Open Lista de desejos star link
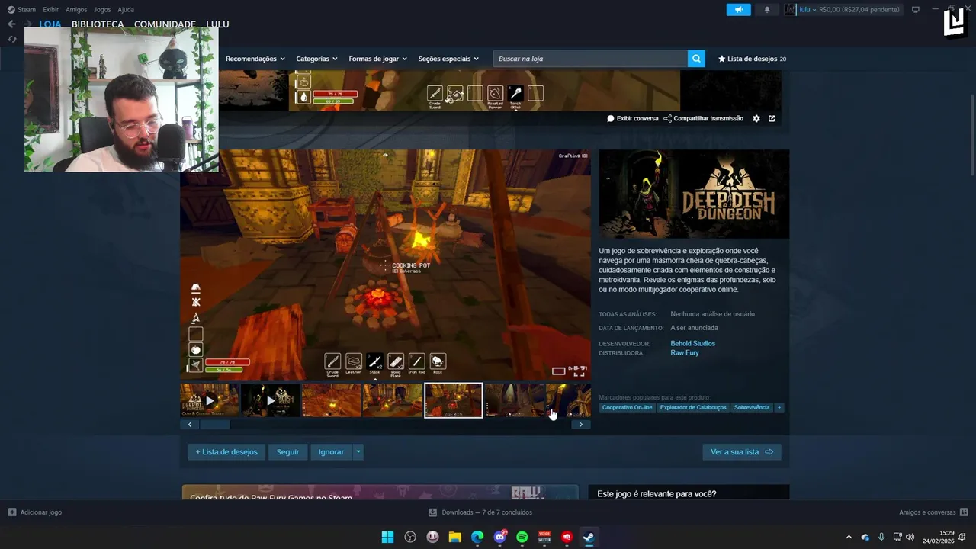Image resolution: width=976 pixels, height=549 pixels. pyautogui.click(x=752, y=59)
